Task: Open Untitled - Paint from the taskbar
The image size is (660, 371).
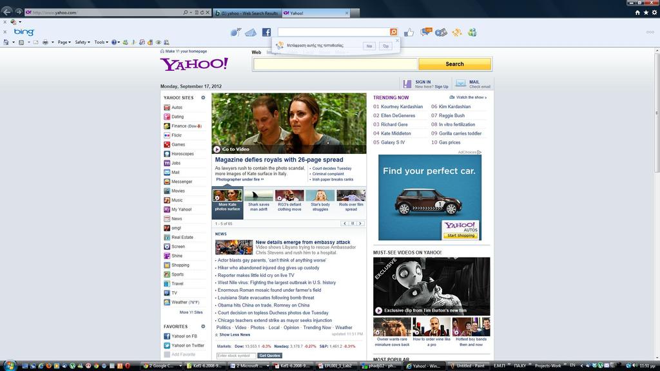Action: point(467,366)
